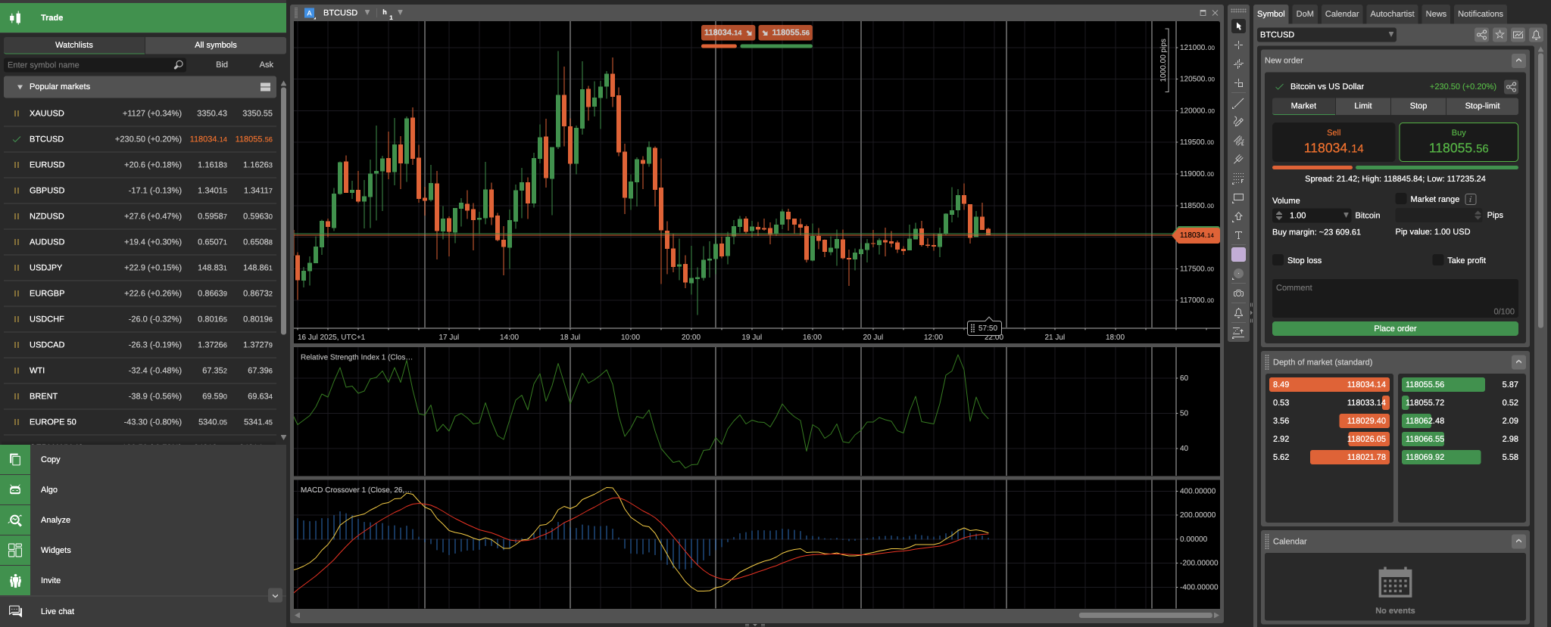
Task: Click volume stepper arrows
Action: click(1279, 216)
